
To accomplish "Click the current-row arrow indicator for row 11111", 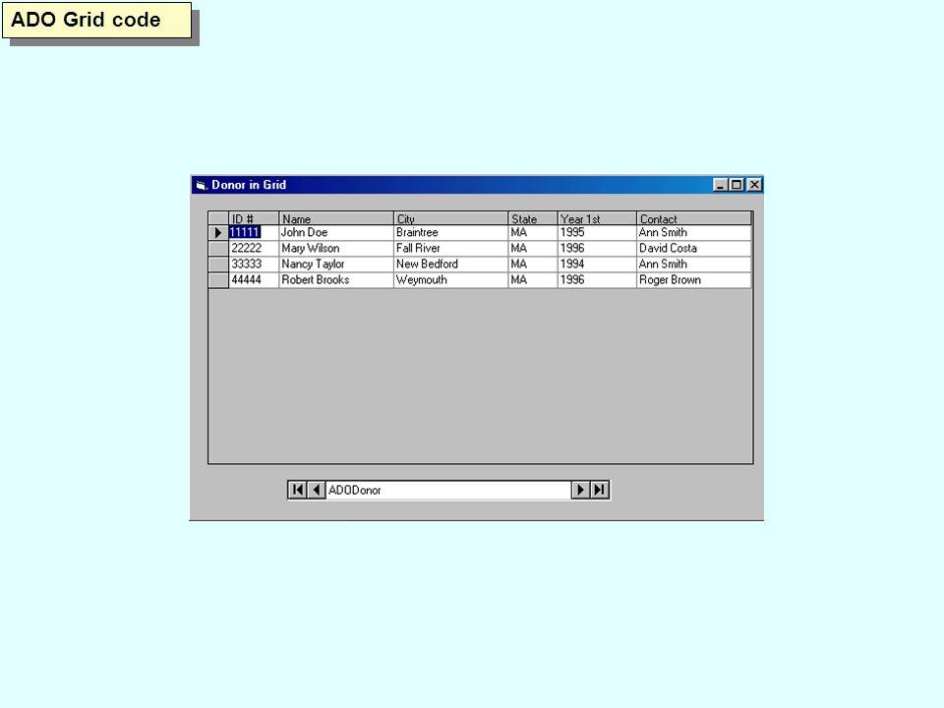I will click(218, 232).
